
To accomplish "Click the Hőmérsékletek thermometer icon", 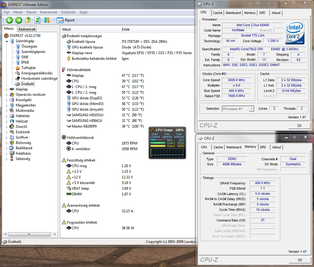I will [64, 70].
